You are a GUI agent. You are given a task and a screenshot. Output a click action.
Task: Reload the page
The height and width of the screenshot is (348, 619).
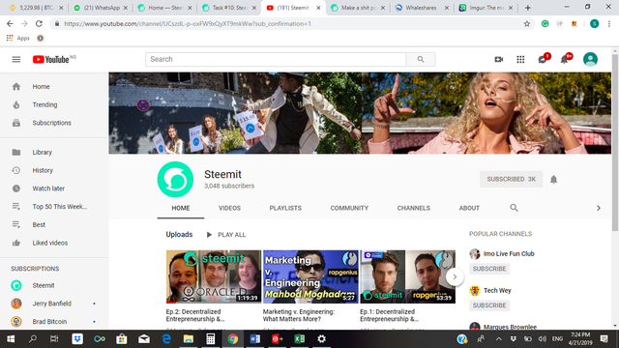coord(39,23)
